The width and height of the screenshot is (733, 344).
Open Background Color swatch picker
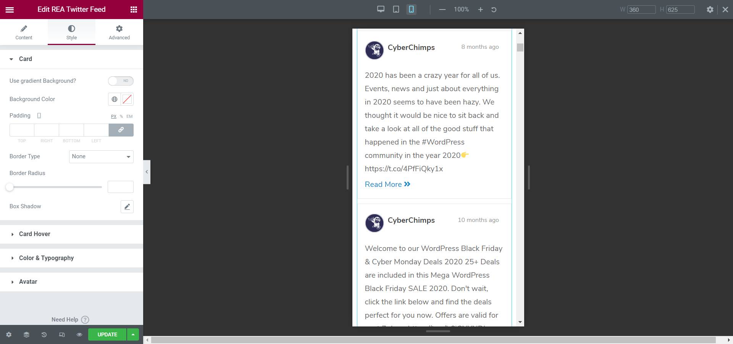click(x=127, y=99)
